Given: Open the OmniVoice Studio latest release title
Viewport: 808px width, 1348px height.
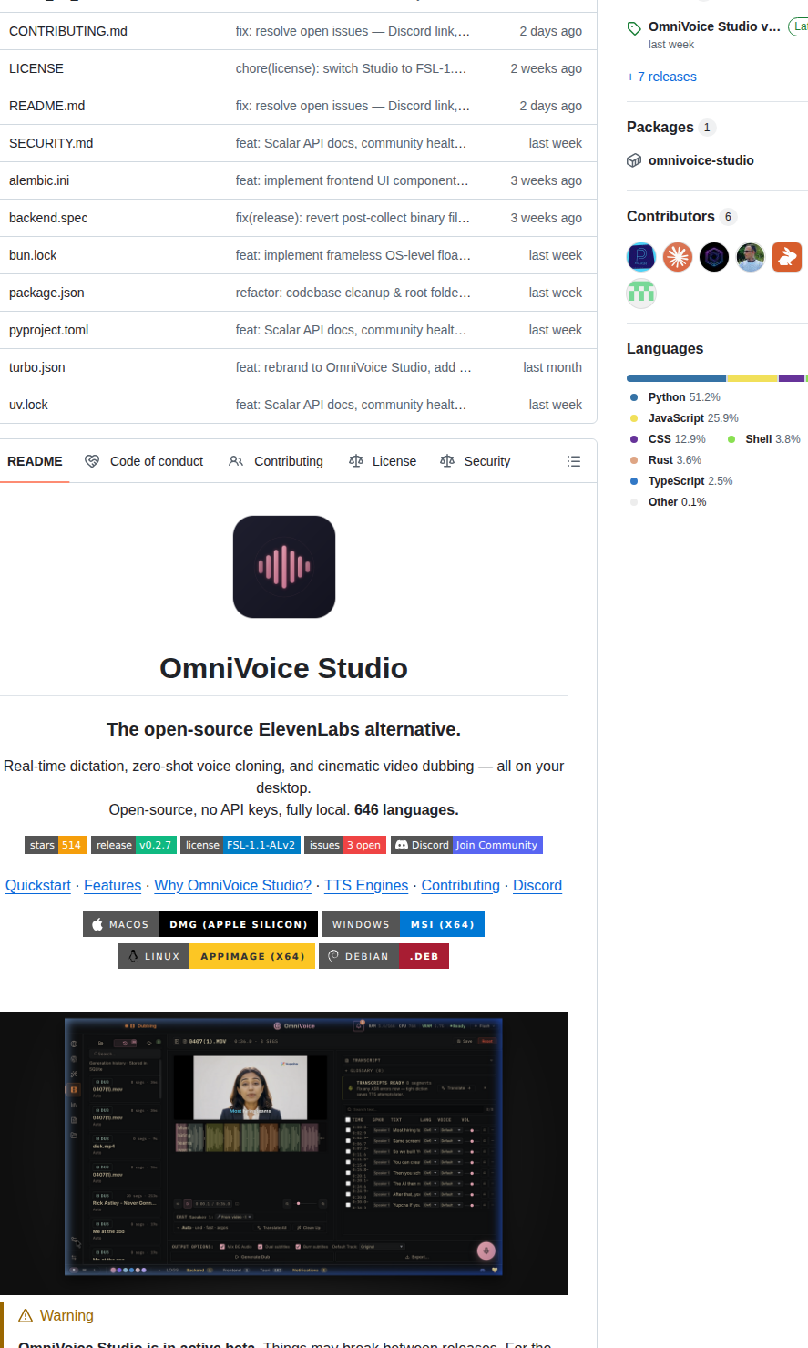Looking at the screenshot, I should (714, 27).
